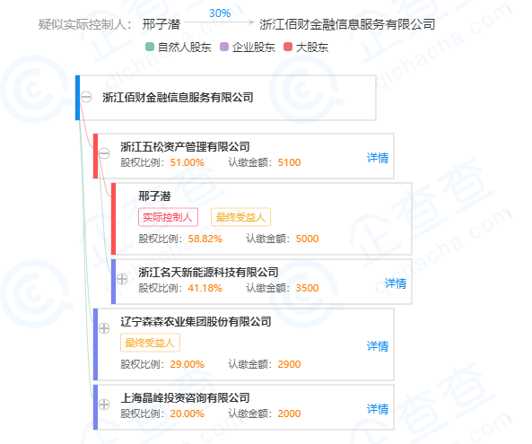Click the 实际控制人 tag under 邢子潜
The width and height of the screenshot is (532, 444).
tap(168, 217)
